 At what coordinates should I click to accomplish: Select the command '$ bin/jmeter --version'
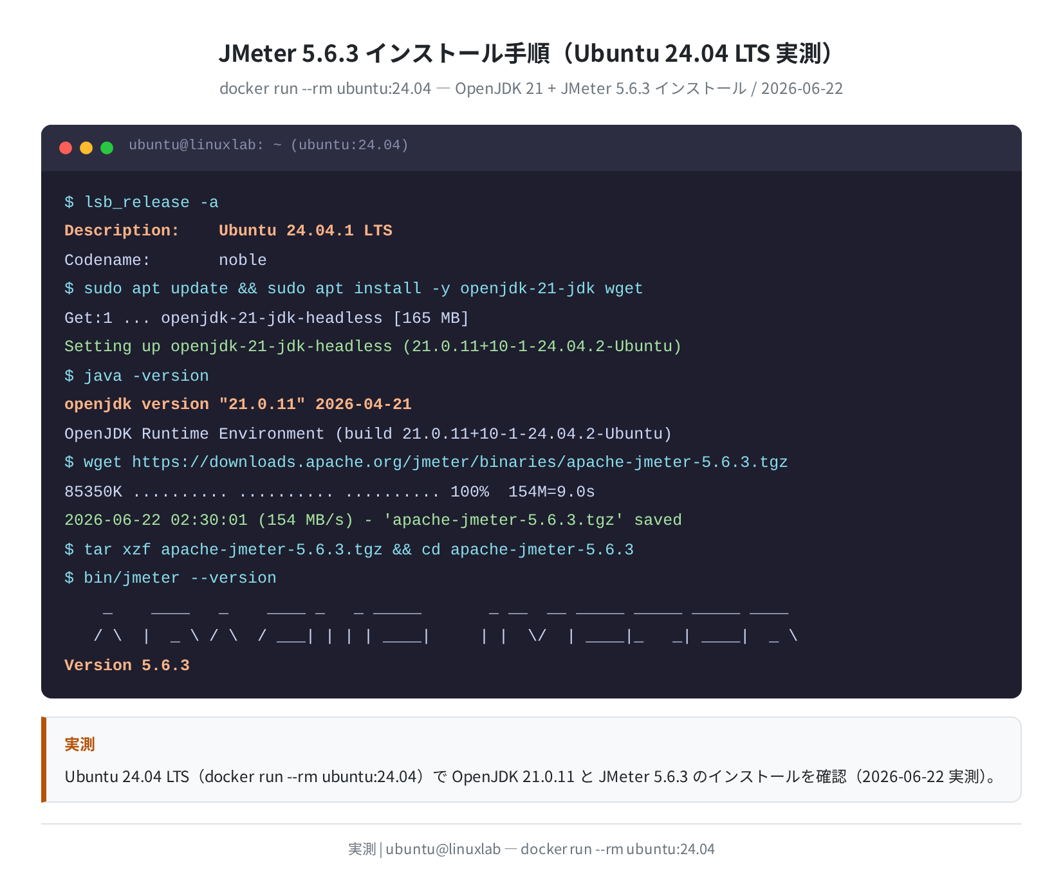click(x=171, y=578)
